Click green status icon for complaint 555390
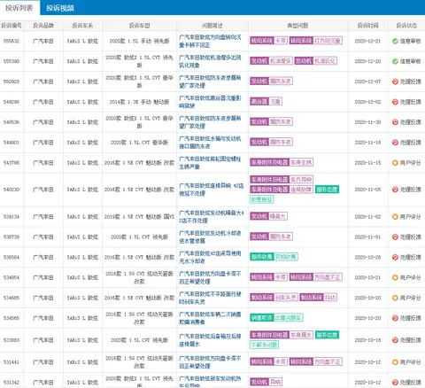 tap(395, 61)
